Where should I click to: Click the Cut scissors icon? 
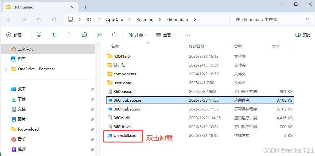39,35
